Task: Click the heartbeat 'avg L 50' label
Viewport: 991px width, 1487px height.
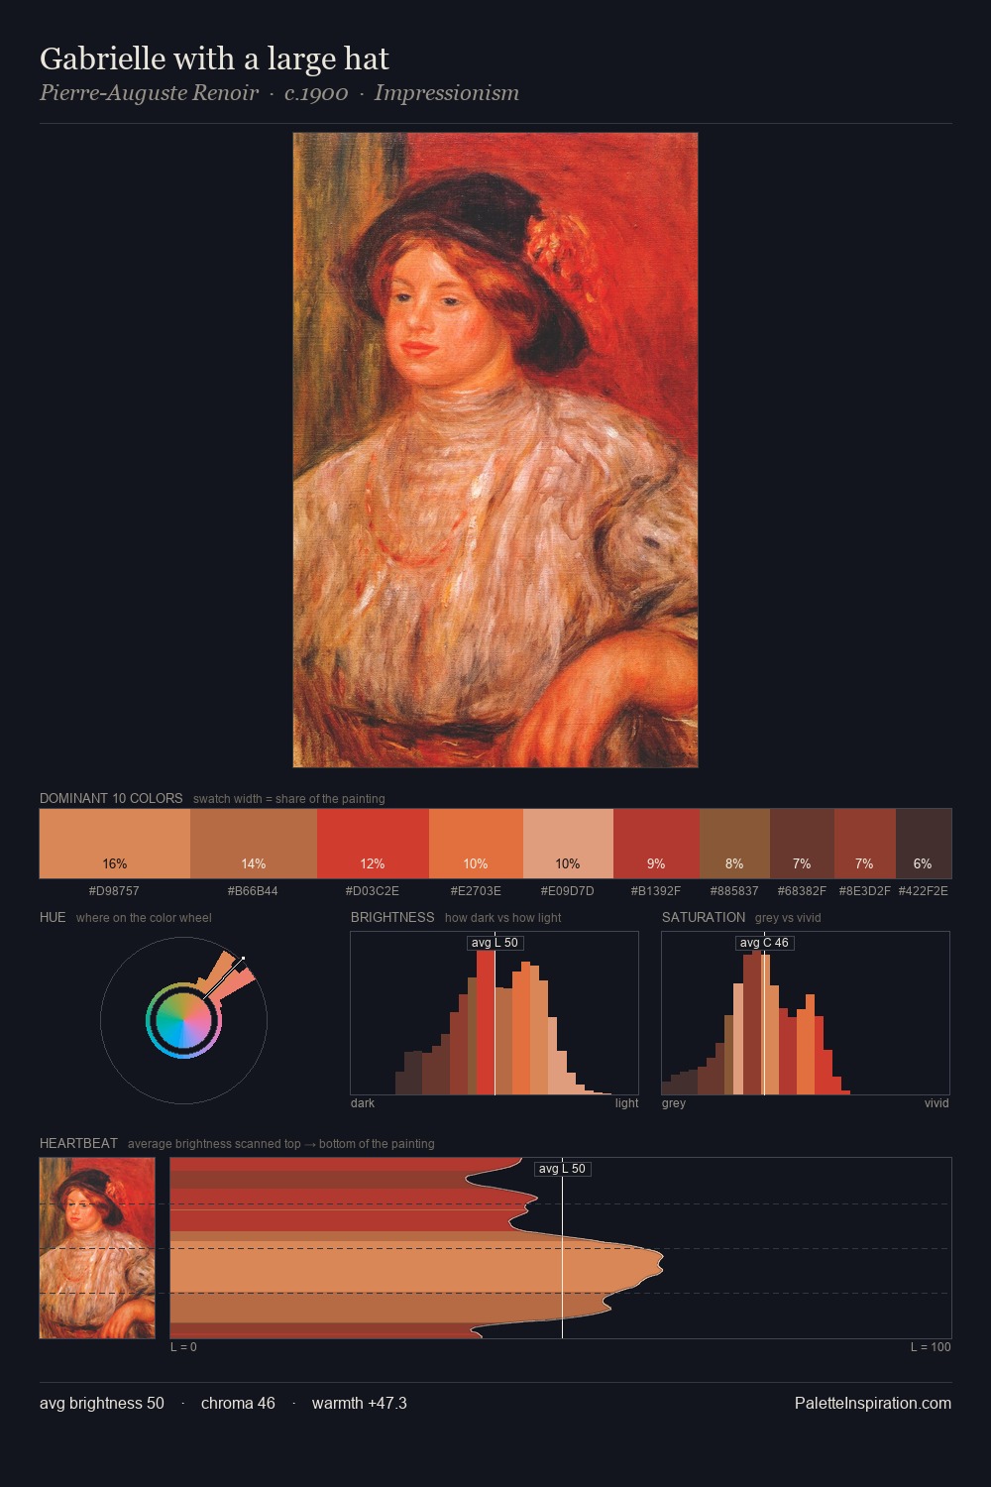Action: click(562, 1169)
